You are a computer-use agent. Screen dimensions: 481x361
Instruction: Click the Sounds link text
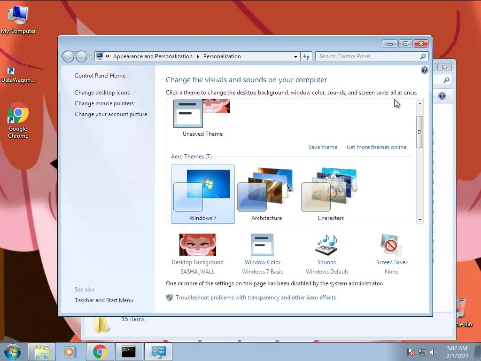[327, 262]
